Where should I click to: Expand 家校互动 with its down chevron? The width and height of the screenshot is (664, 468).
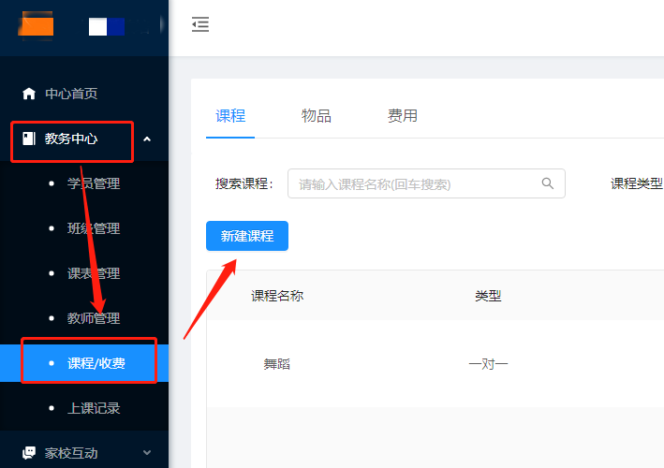click(147, 452)
